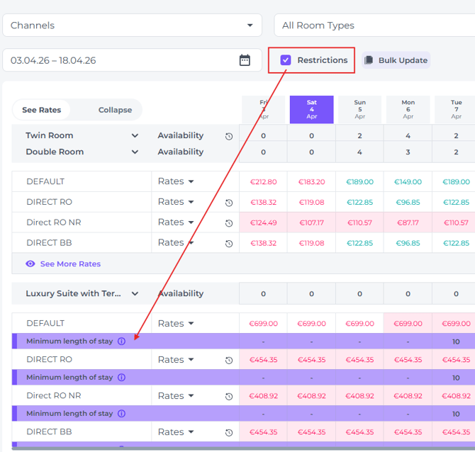The image size is (475, 452).
Task: Open the Channels dropdown
Action: click(x=132, y=26)
